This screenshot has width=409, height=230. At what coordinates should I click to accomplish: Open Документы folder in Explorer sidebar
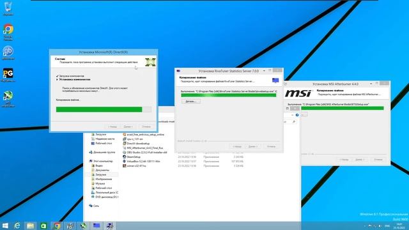coord(100,170)
